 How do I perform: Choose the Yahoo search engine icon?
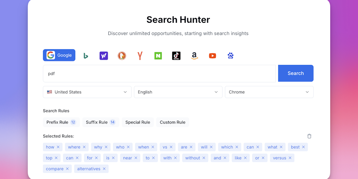103,56
